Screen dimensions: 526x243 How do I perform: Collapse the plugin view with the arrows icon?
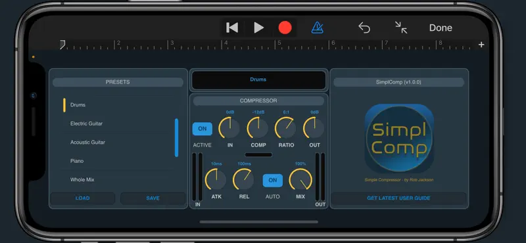(x=401, y=28)
